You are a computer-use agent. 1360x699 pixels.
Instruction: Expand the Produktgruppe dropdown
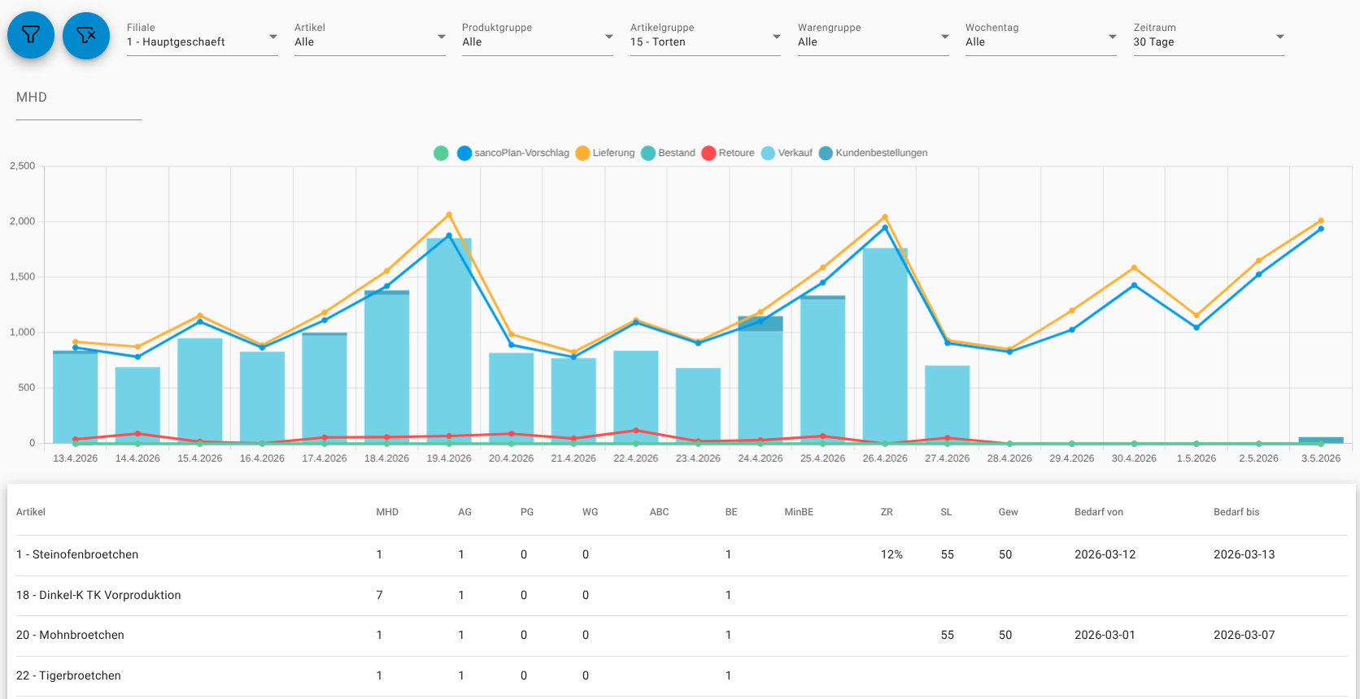[x=538, y=37]
